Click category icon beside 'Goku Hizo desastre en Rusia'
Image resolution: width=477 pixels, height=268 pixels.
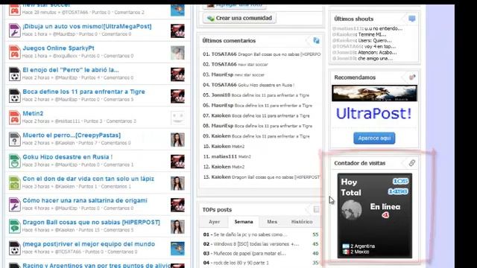click(x=14, y=161)
